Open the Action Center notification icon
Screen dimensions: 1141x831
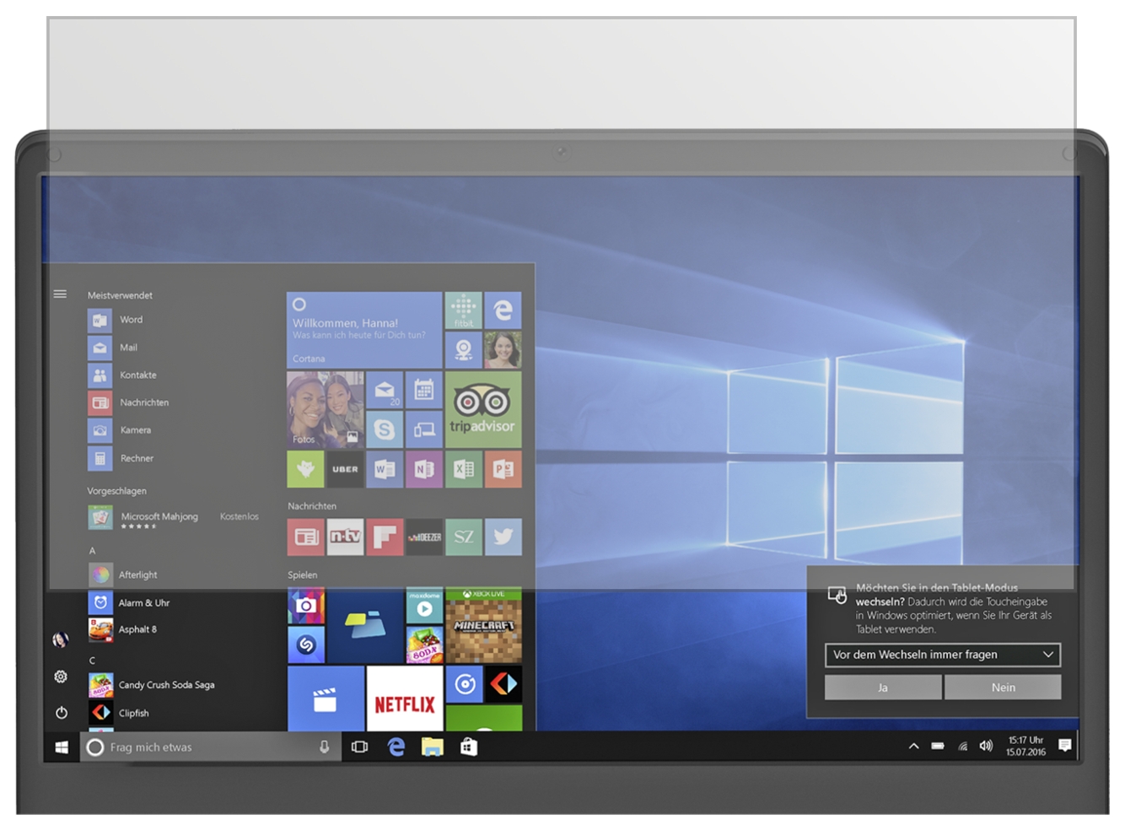click(x=1065, y=746)
